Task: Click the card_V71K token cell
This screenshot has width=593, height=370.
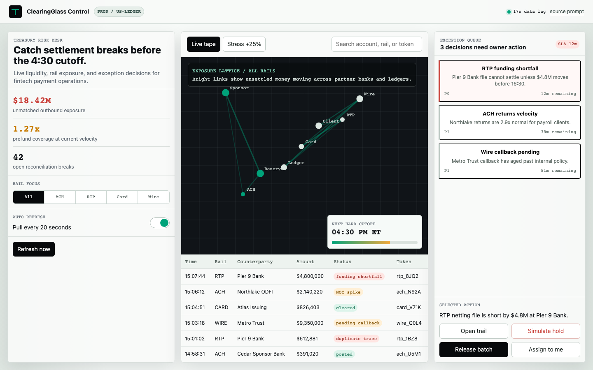Action: point(409,308)
